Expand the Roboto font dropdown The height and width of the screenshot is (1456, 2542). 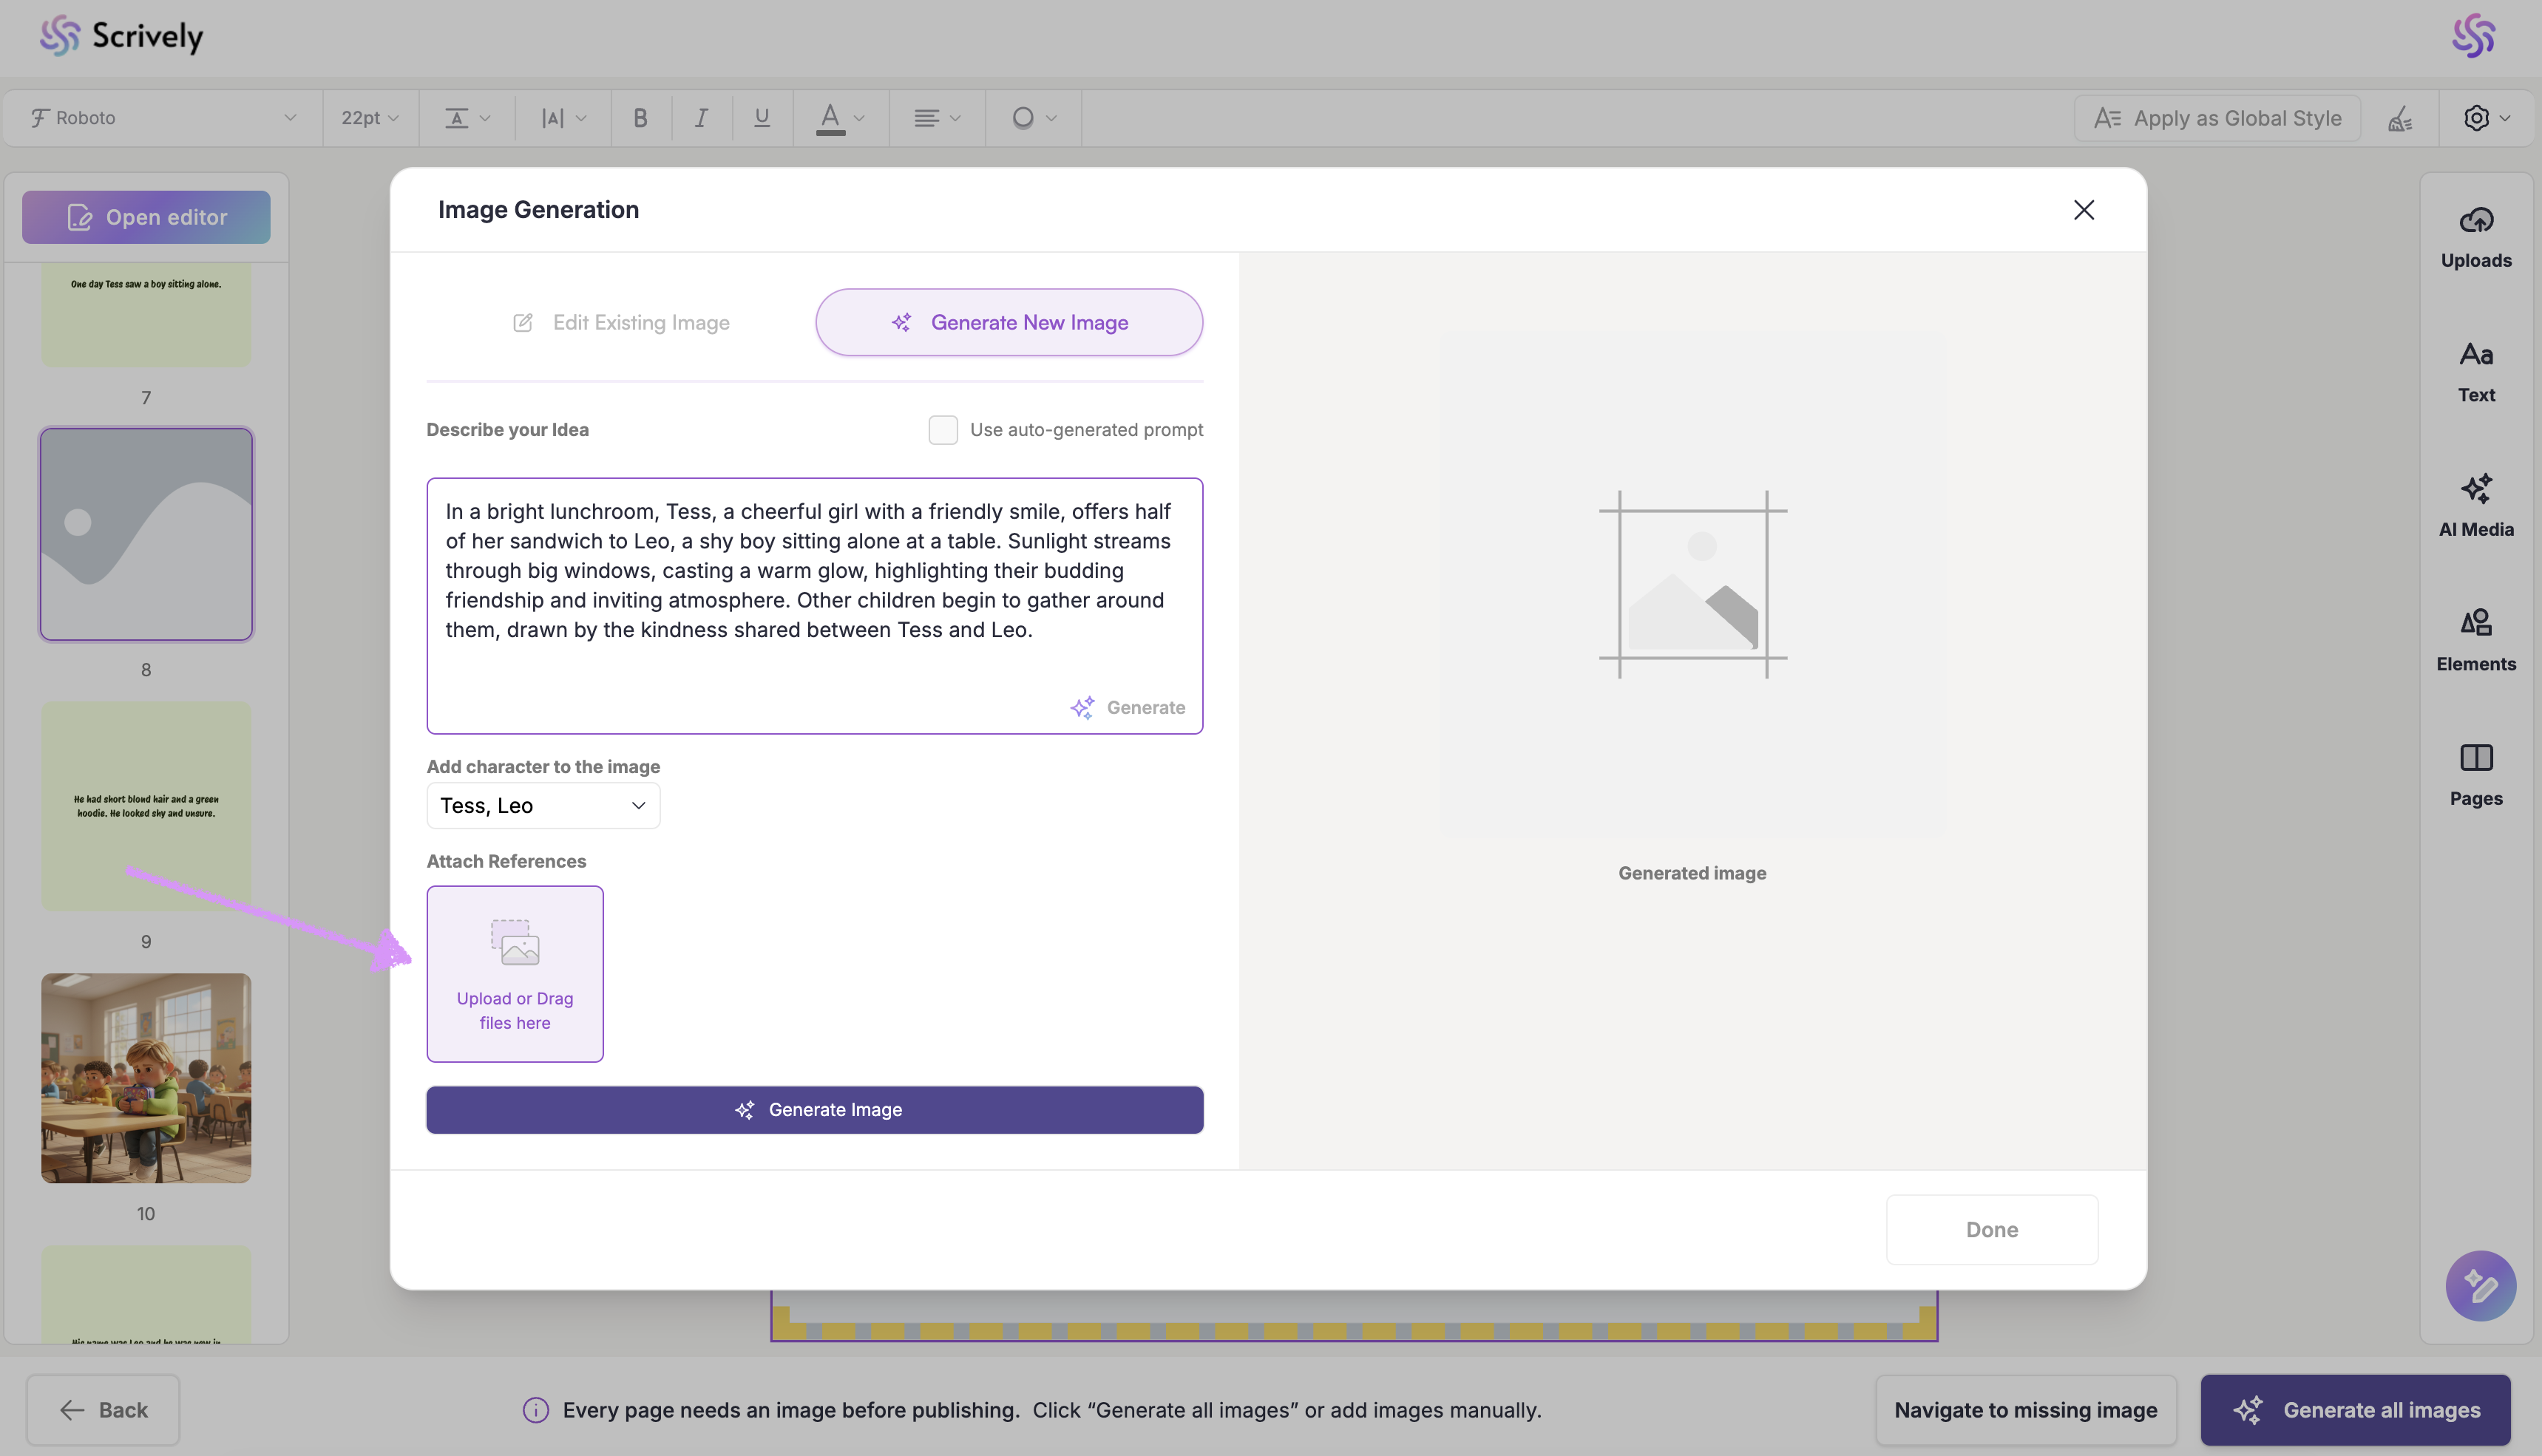click(x=163, y=118)
